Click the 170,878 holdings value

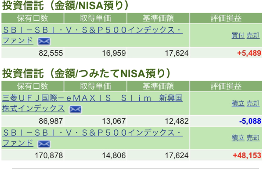[x=49, y=156]
